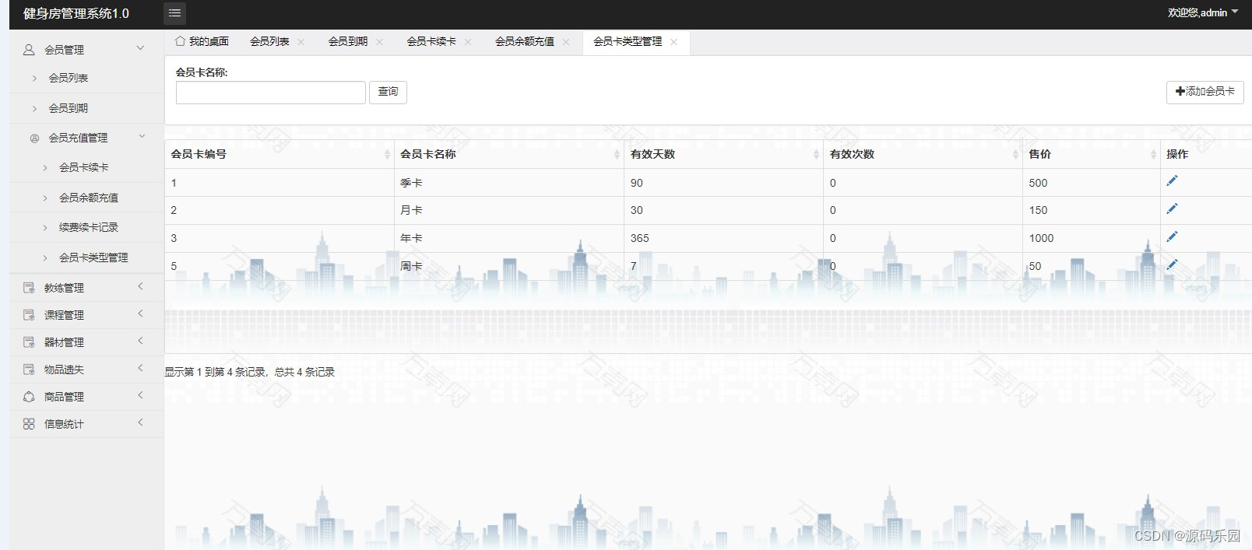Collapse the 会员充值管理 submenu chevron
1252x550 pixels.
pyautogui.click(x=142, y=136)
